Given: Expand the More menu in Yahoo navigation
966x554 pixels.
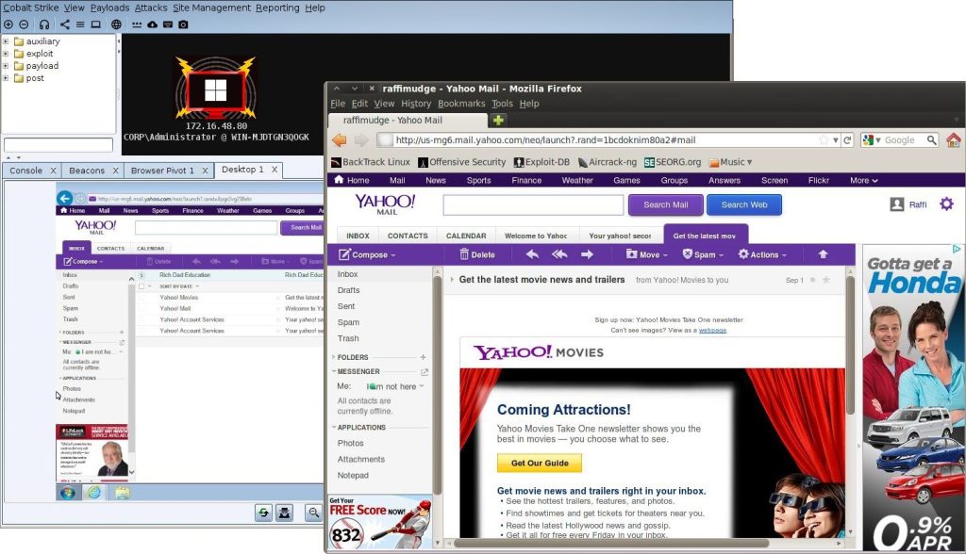Looking at the screenshot, I should coord(864,180).
